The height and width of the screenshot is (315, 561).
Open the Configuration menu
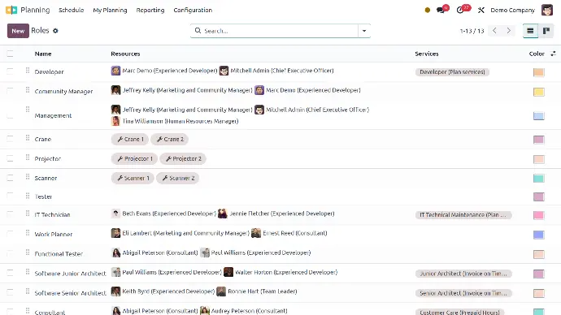click(x=193, y=10)
